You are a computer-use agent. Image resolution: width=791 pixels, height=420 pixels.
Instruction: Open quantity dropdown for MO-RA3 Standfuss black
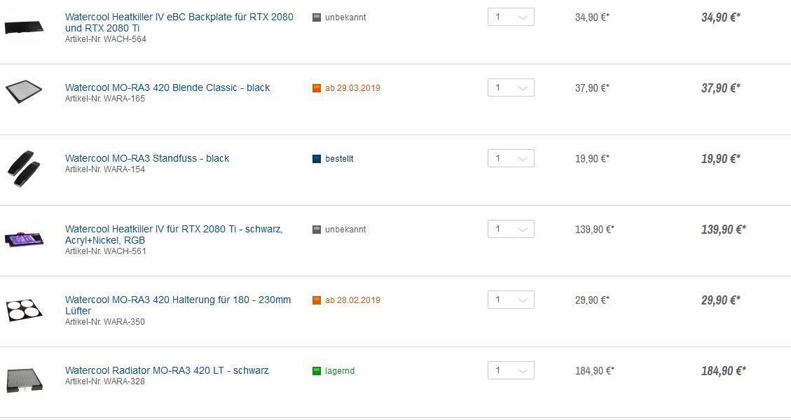pyautogui.click(x=511, y=158)
